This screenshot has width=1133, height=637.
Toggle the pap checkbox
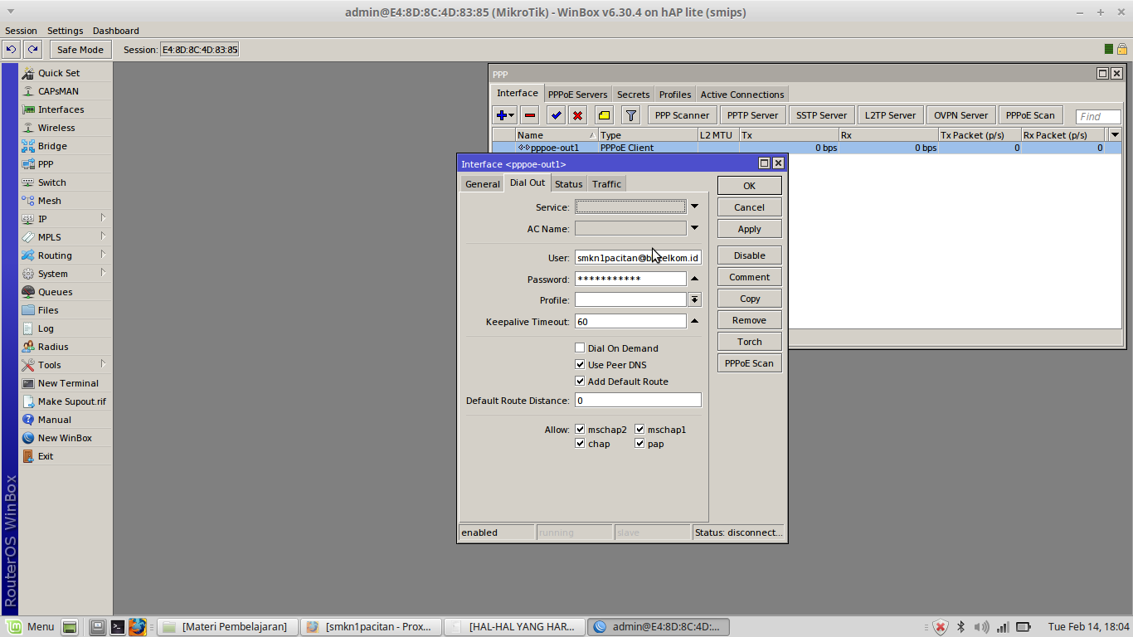coord(639,444)
